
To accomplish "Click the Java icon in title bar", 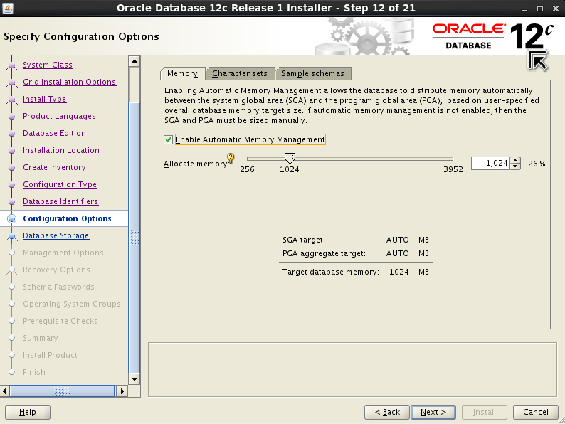I will [8, 8].
